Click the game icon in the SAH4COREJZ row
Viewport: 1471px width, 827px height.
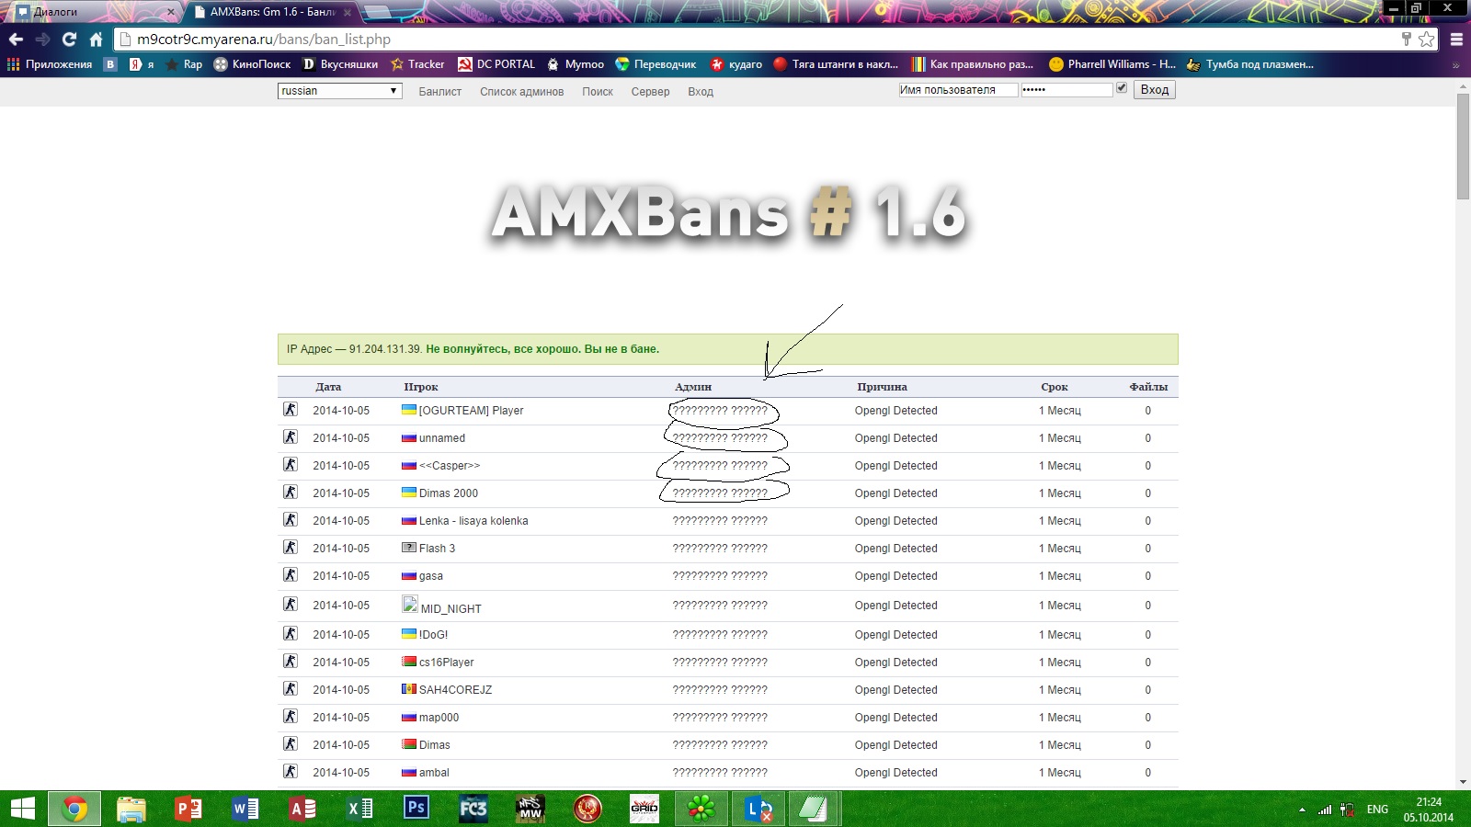pyautogui.click(x=291, y=689)
